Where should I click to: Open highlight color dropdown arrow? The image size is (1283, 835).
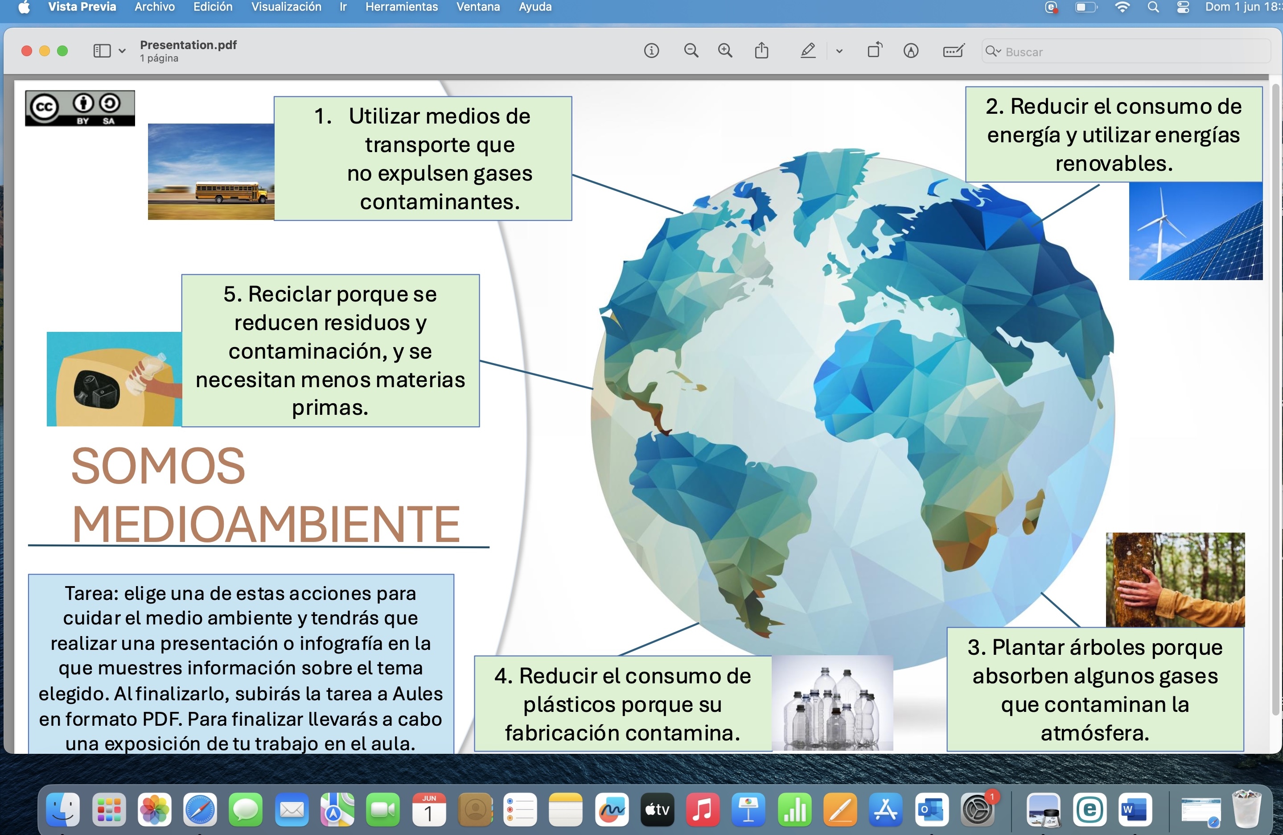(839, 52)
